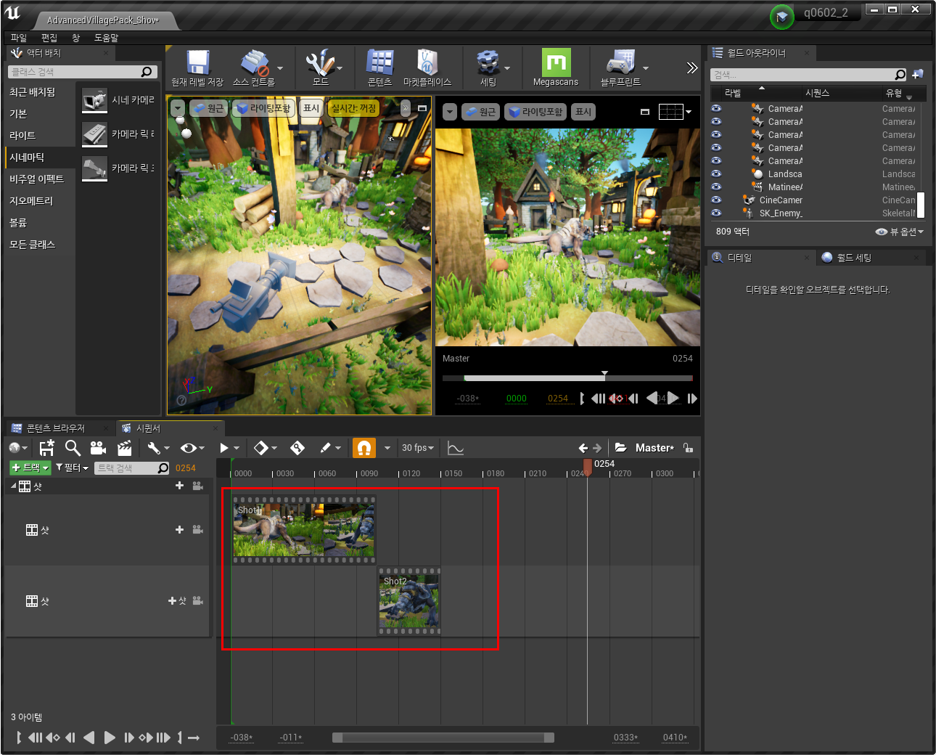Open the Sequencer curve editor icon

(456, 449)
